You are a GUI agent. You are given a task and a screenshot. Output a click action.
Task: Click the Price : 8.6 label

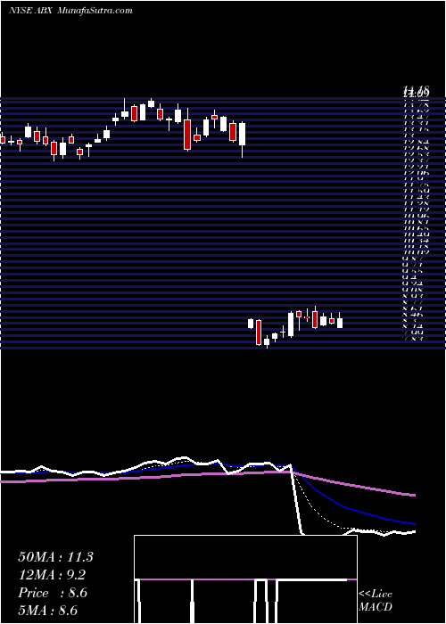pyautogui.click(x=53, y=593)
